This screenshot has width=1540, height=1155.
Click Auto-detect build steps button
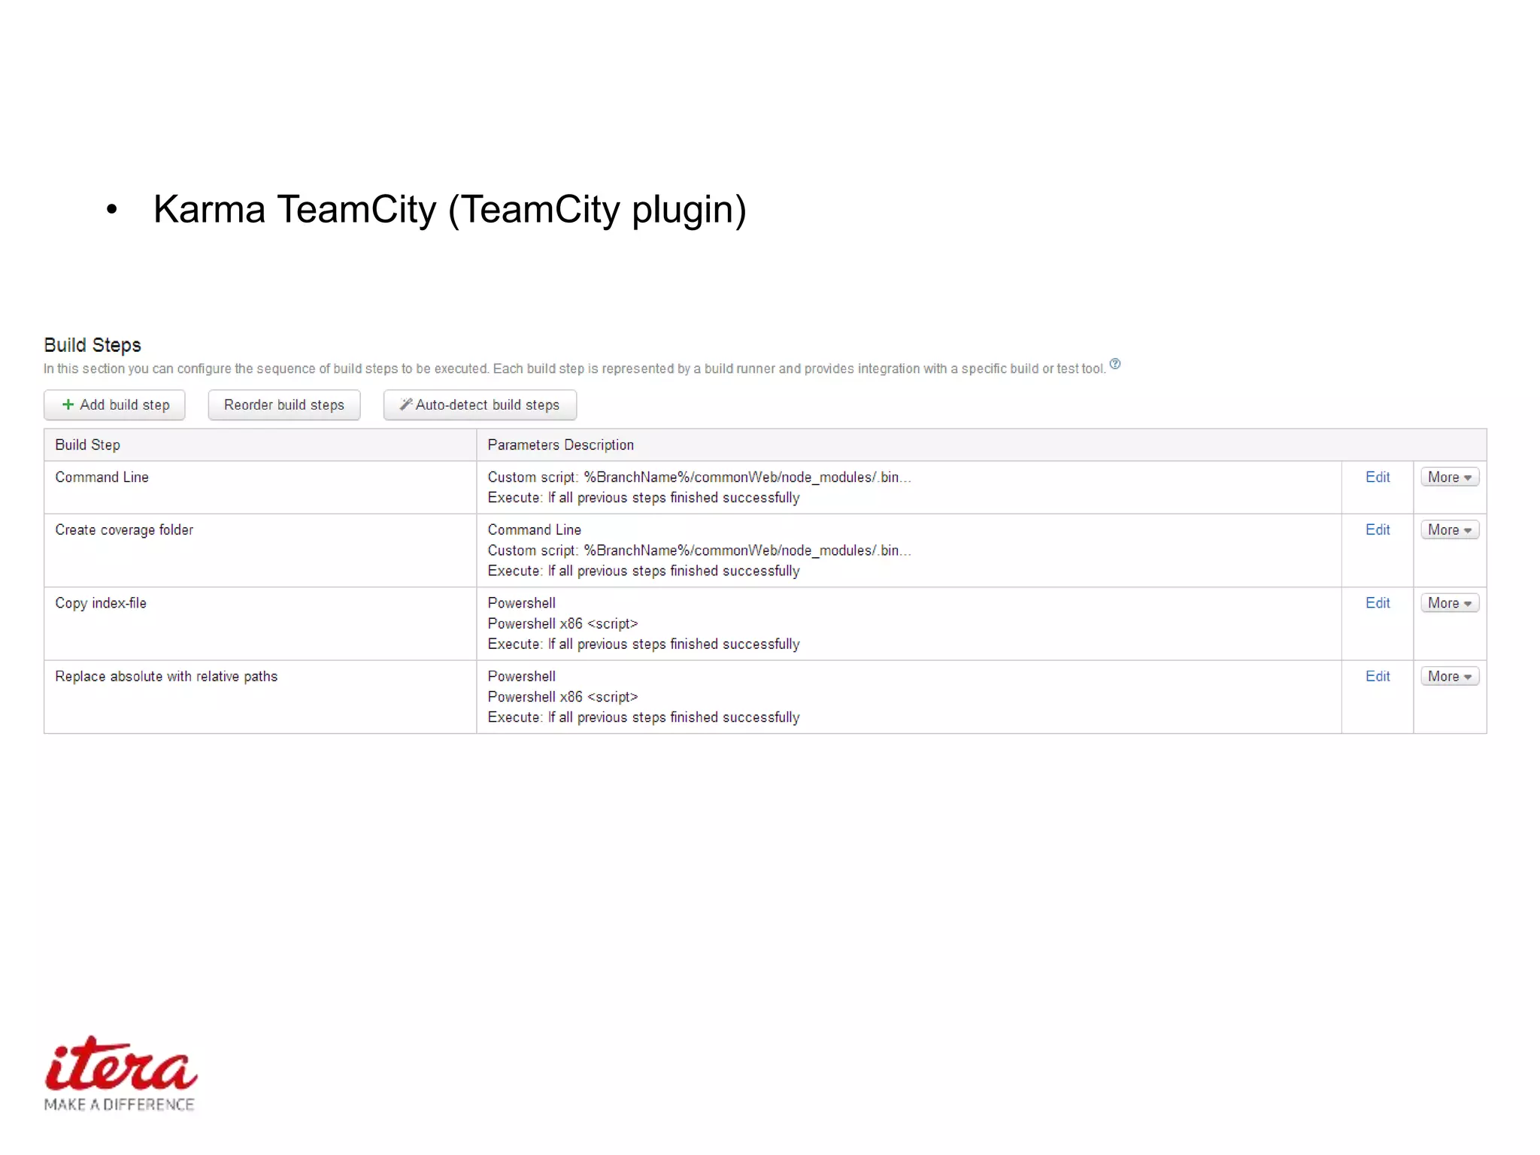[x=480, y=405]
